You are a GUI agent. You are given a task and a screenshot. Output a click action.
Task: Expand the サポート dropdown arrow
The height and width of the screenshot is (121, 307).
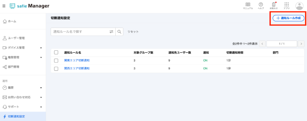(41, 107)
